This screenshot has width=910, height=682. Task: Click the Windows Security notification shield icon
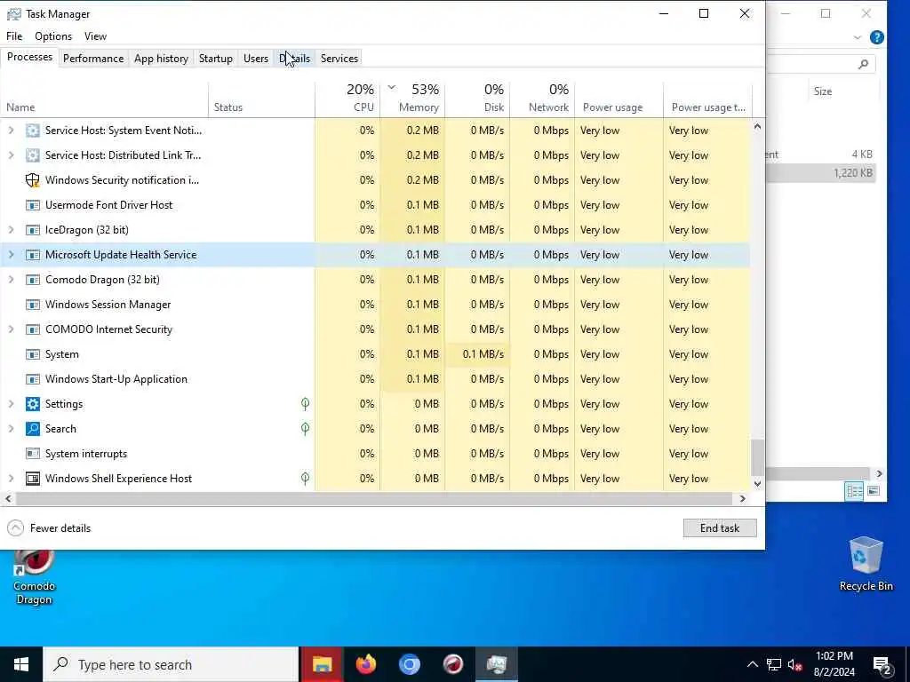[33, 180]
